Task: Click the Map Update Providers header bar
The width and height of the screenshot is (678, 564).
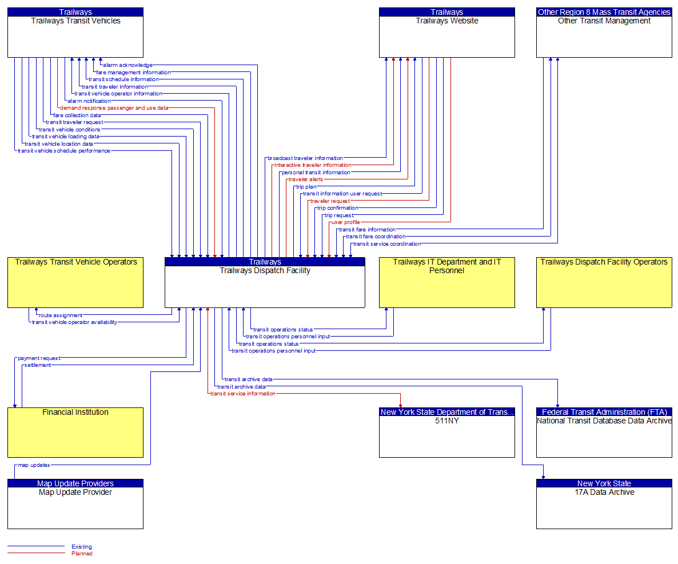Action: click(75, 483)
